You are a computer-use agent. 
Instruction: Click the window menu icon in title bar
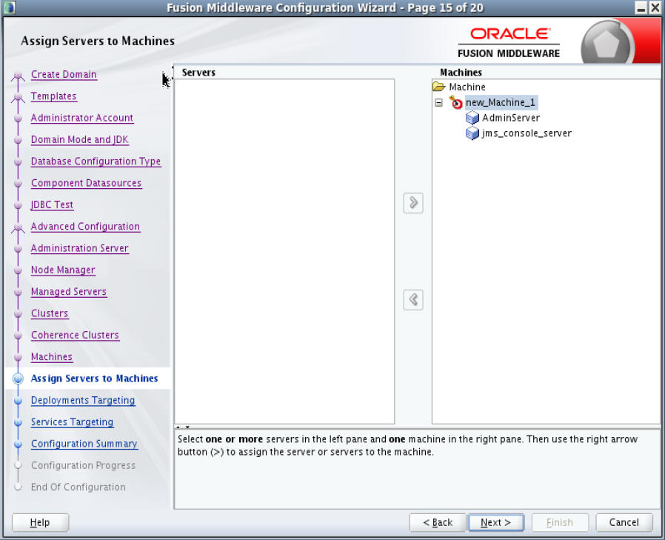(x=10, y=7)
